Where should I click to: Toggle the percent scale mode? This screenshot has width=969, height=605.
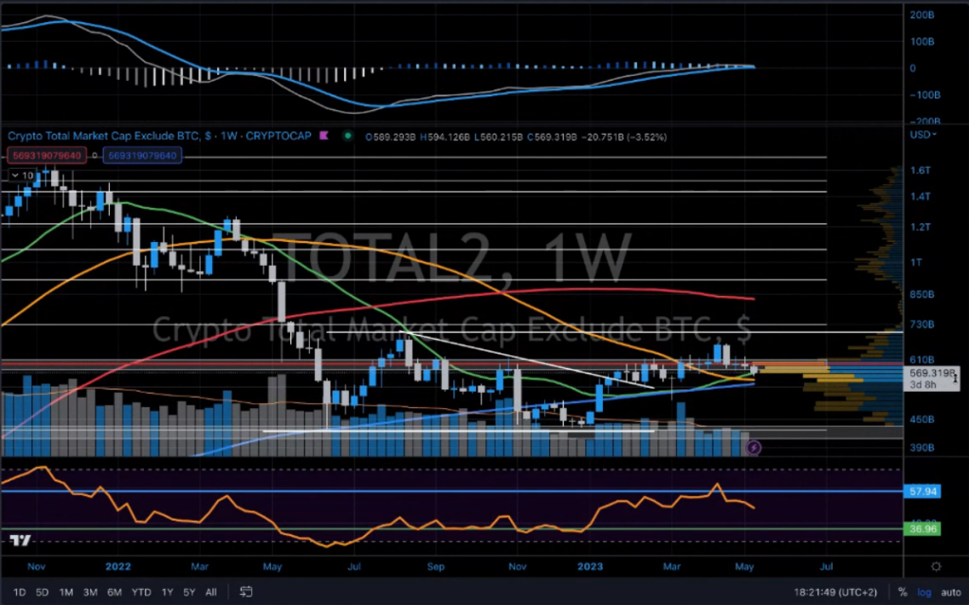[903, 592]
